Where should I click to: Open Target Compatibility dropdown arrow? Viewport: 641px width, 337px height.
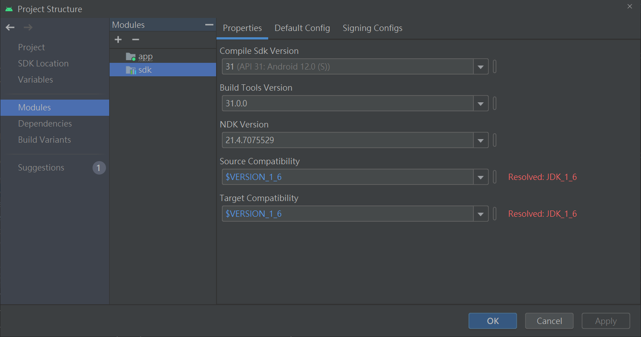click(481, 214)
